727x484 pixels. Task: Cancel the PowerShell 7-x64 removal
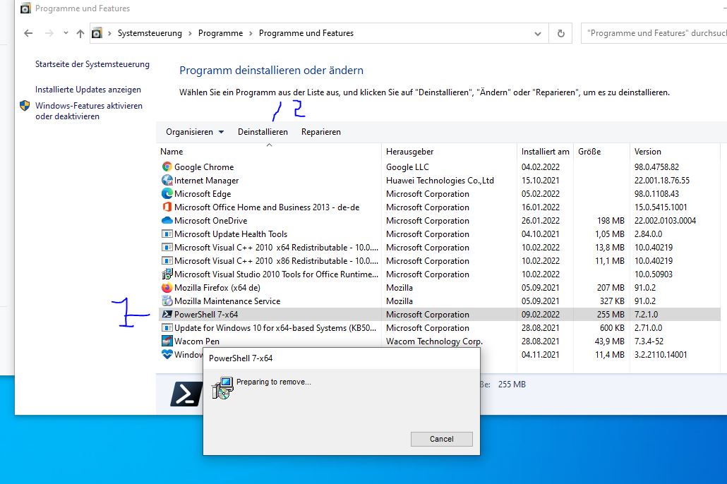(x=441, y=439)
